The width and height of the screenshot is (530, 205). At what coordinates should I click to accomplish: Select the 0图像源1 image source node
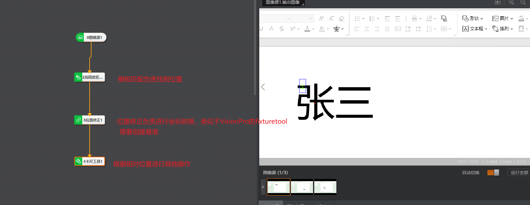91,37
